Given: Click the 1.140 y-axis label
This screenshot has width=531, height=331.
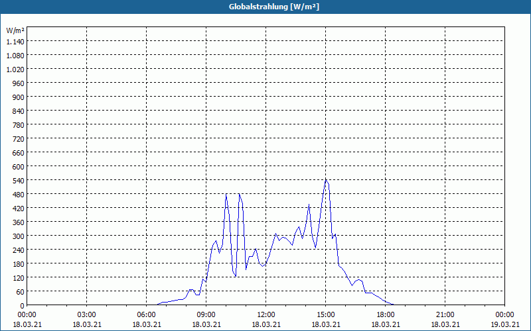Looking at the screenshot, I should (15, 42).
